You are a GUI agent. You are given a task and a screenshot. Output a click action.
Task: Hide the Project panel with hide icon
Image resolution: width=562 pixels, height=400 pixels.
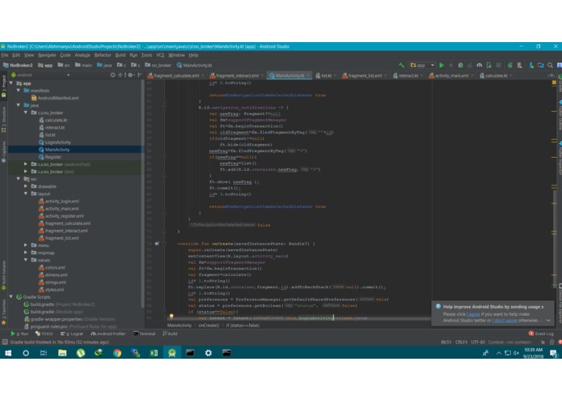pyautogui.click(x=140, y=75)
